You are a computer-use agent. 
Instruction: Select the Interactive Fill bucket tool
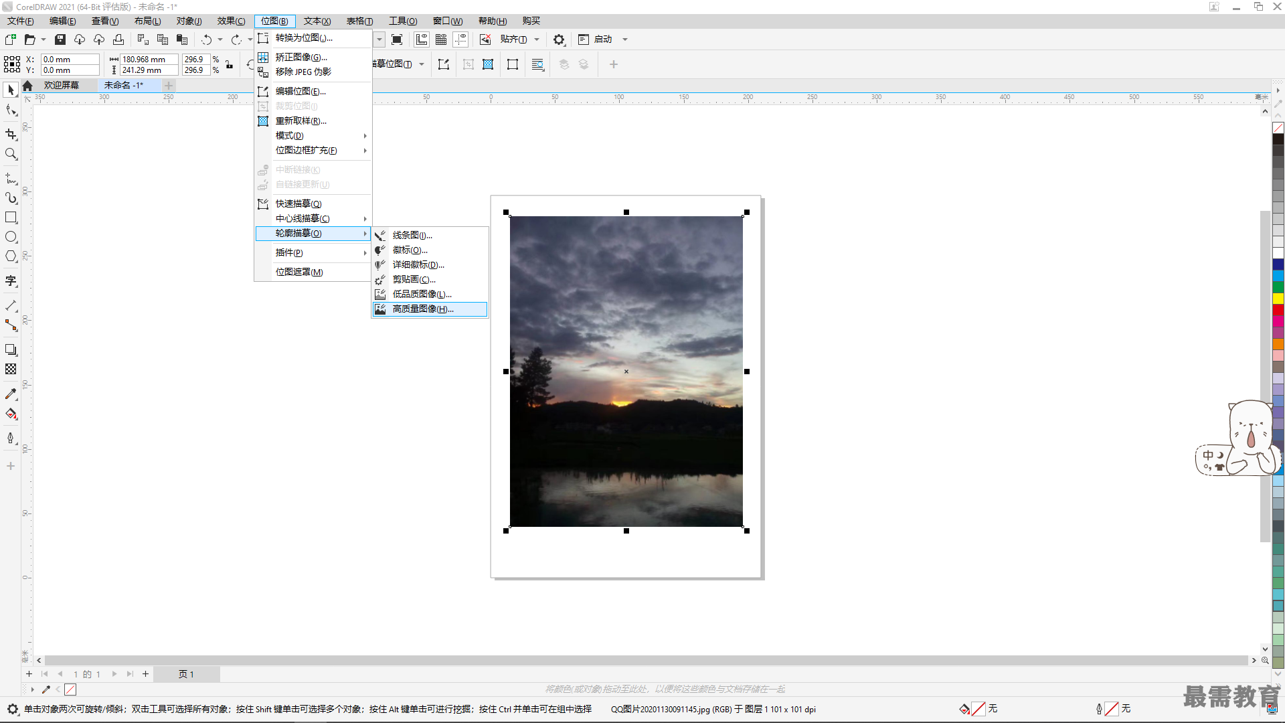(11, 414)
